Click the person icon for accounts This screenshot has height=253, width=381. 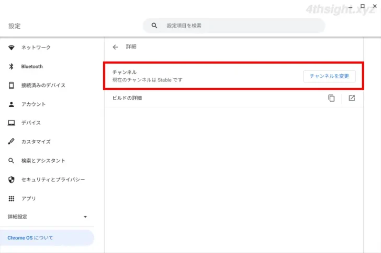pos(11,104)
